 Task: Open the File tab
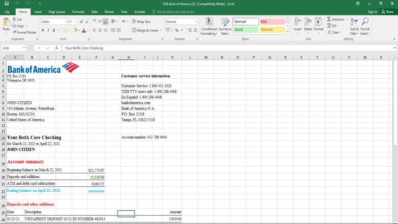coord(7,12)
